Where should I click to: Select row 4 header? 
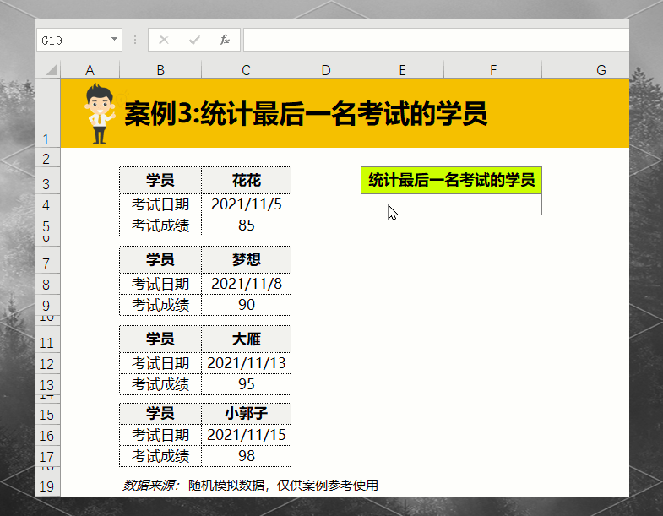[47, 204]
